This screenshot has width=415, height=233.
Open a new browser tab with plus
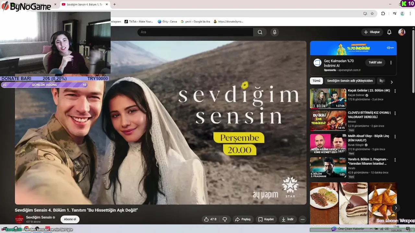point(114,4)
